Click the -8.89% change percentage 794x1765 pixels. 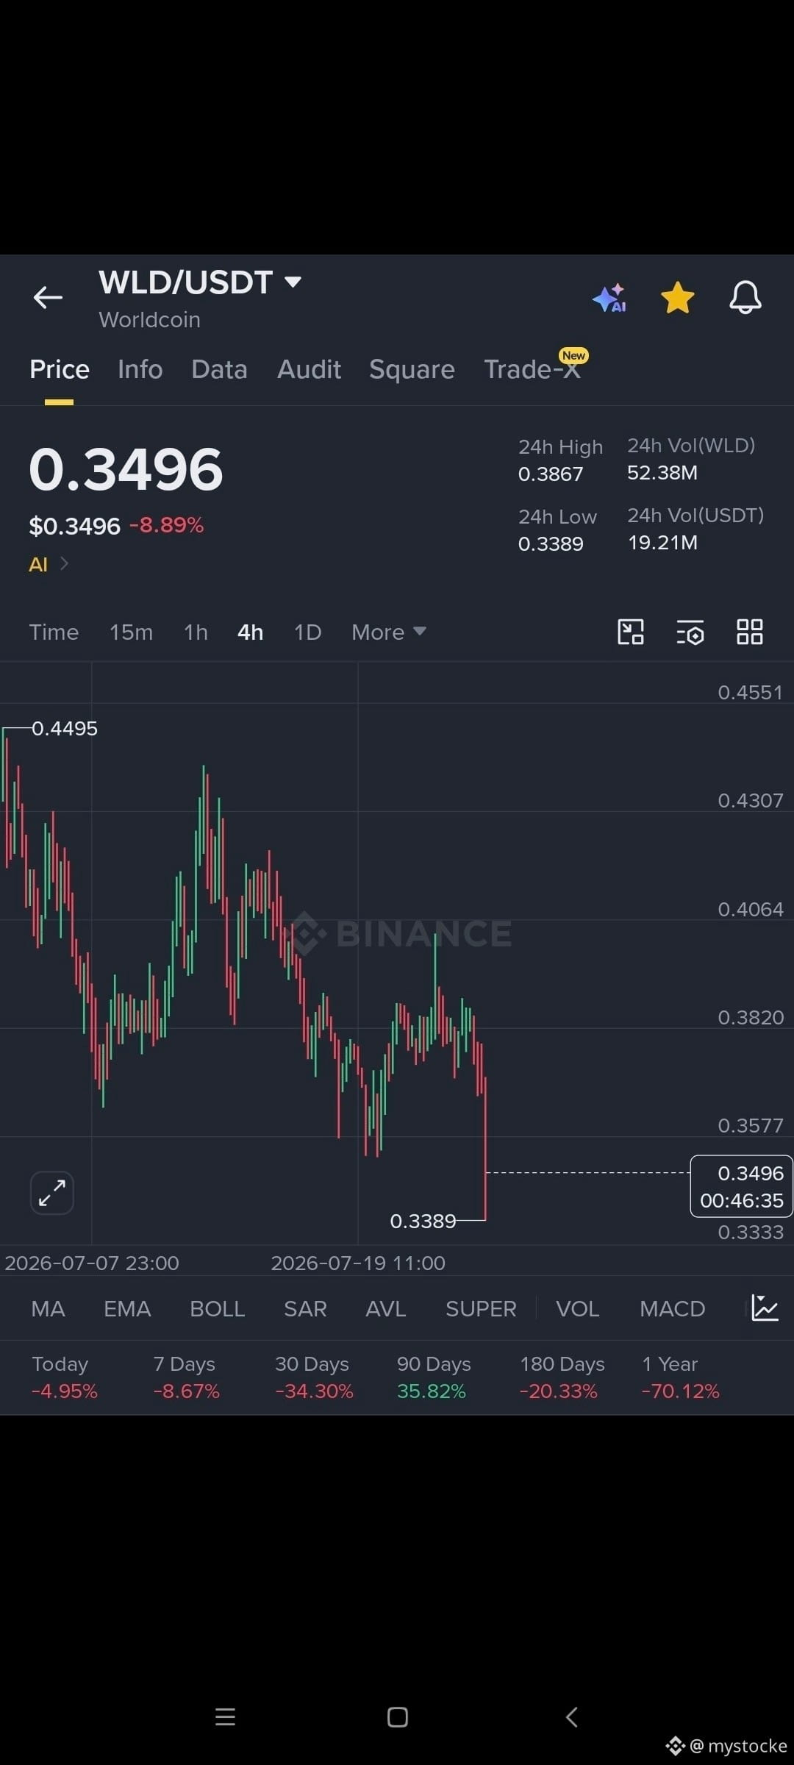point(166,525)
